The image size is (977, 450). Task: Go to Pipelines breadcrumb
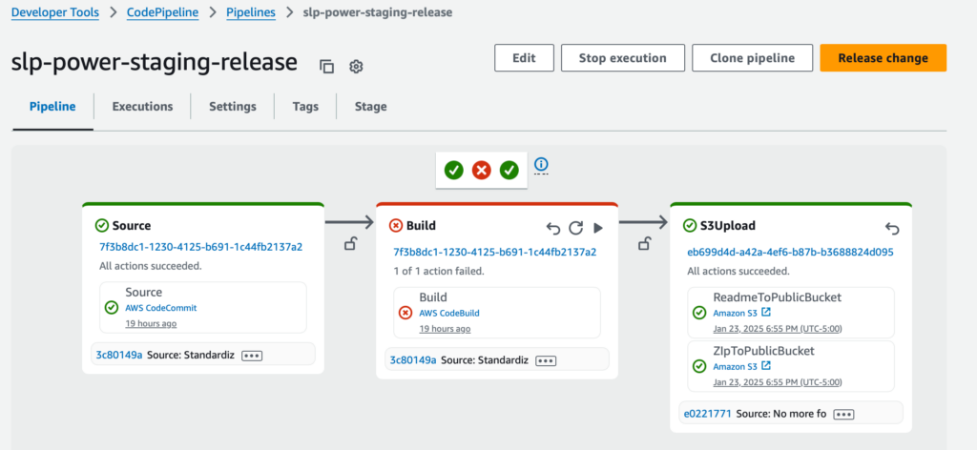pos(251,11)
